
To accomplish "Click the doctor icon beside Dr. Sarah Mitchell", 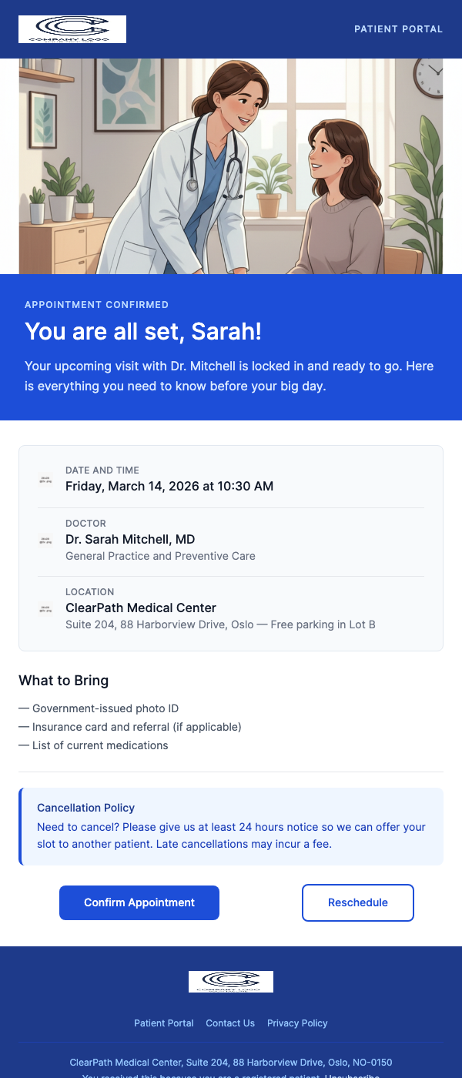I will point(45,540).
